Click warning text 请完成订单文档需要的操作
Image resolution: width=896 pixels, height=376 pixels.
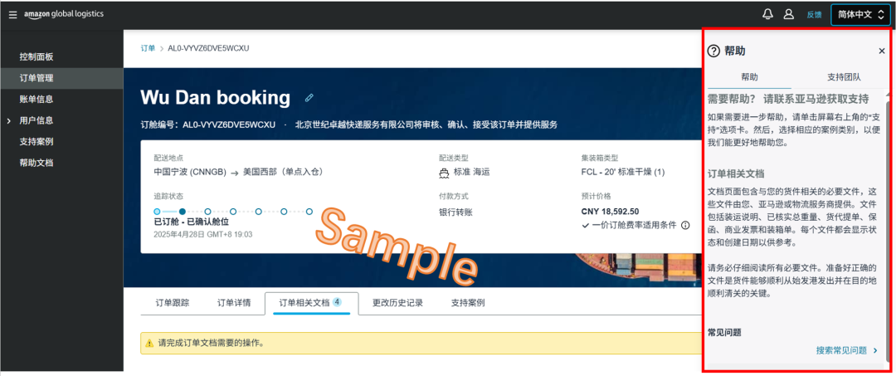click(211, 344)
